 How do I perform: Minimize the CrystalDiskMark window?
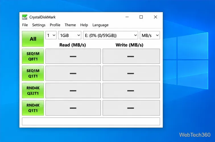click(127, 17)
